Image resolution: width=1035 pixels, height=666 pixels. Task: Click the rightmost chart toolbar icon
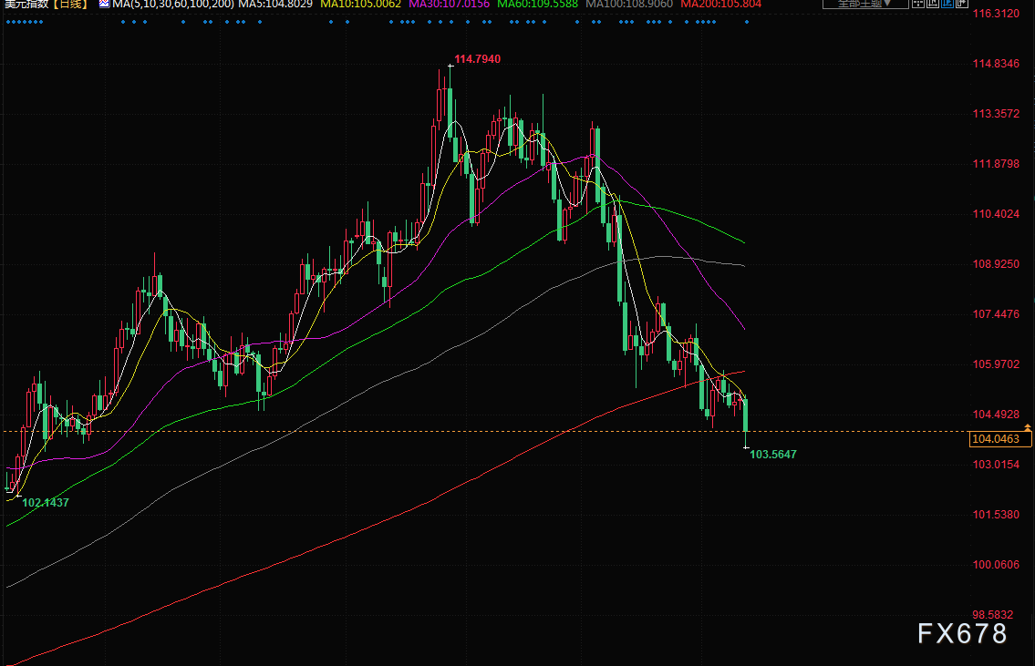(962, 4)
